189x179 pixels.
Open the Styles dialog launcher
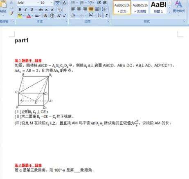coord(184,21)
